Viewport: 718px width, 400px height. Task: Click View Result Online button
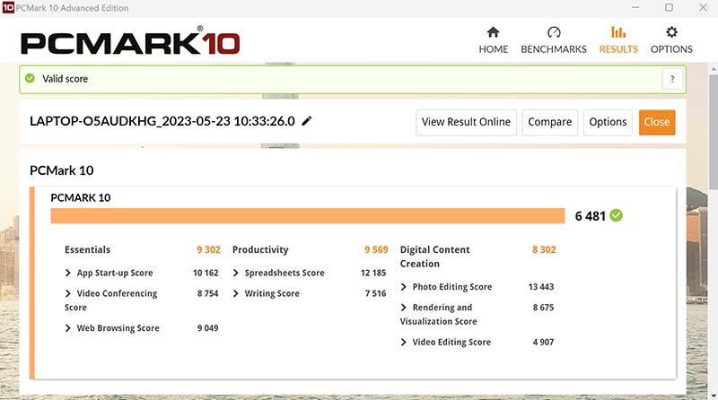[466, 122]
